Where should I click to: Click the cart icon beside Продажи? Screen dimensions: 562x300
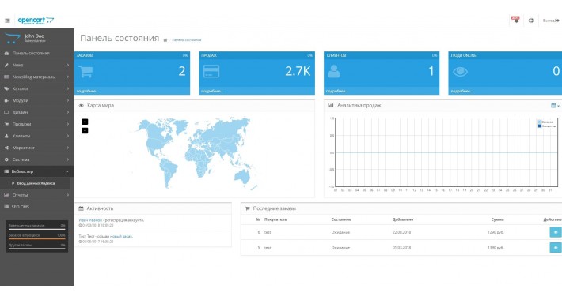click(x=6, y=124)
